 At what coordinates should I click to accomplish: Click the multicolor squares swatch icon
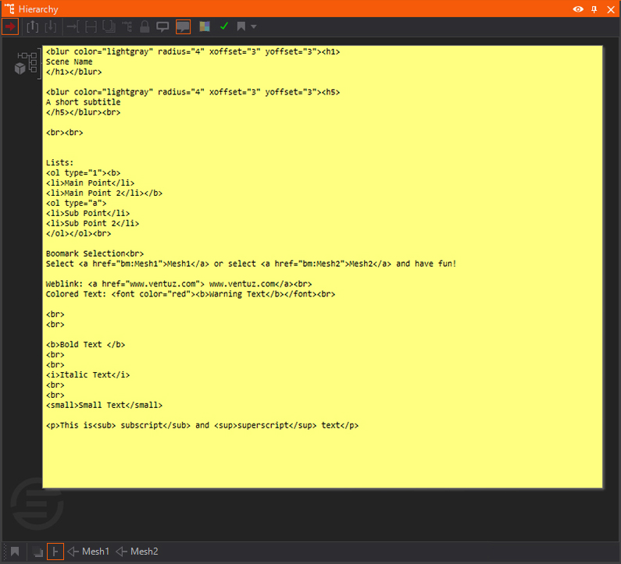(205, 27)
